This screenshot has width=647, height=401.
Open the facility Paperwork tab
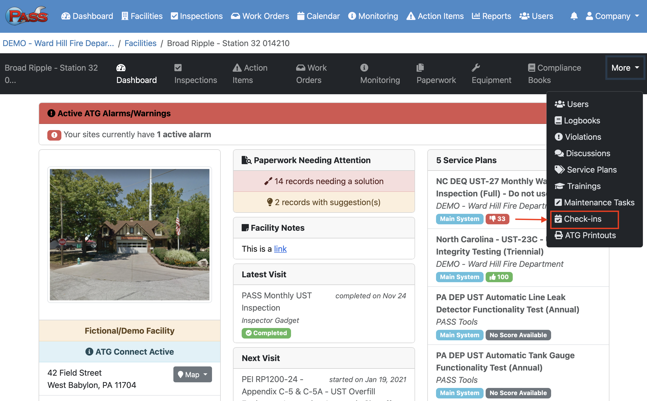tap(436, 74)
